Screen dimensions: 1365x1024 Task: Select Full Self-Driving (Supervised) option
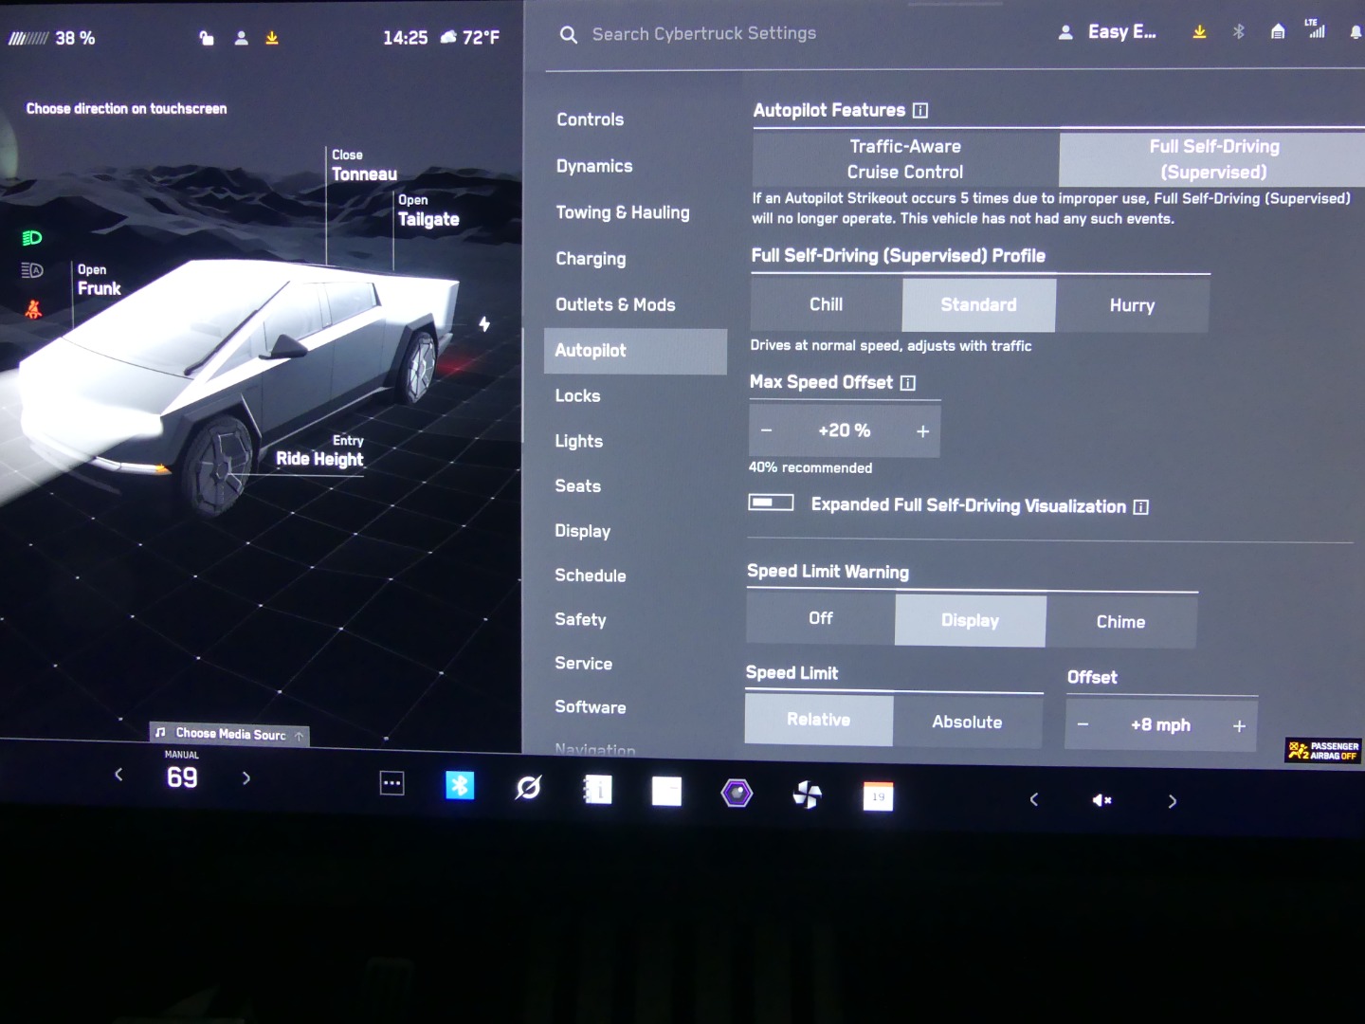click(x=1212, y=159)
